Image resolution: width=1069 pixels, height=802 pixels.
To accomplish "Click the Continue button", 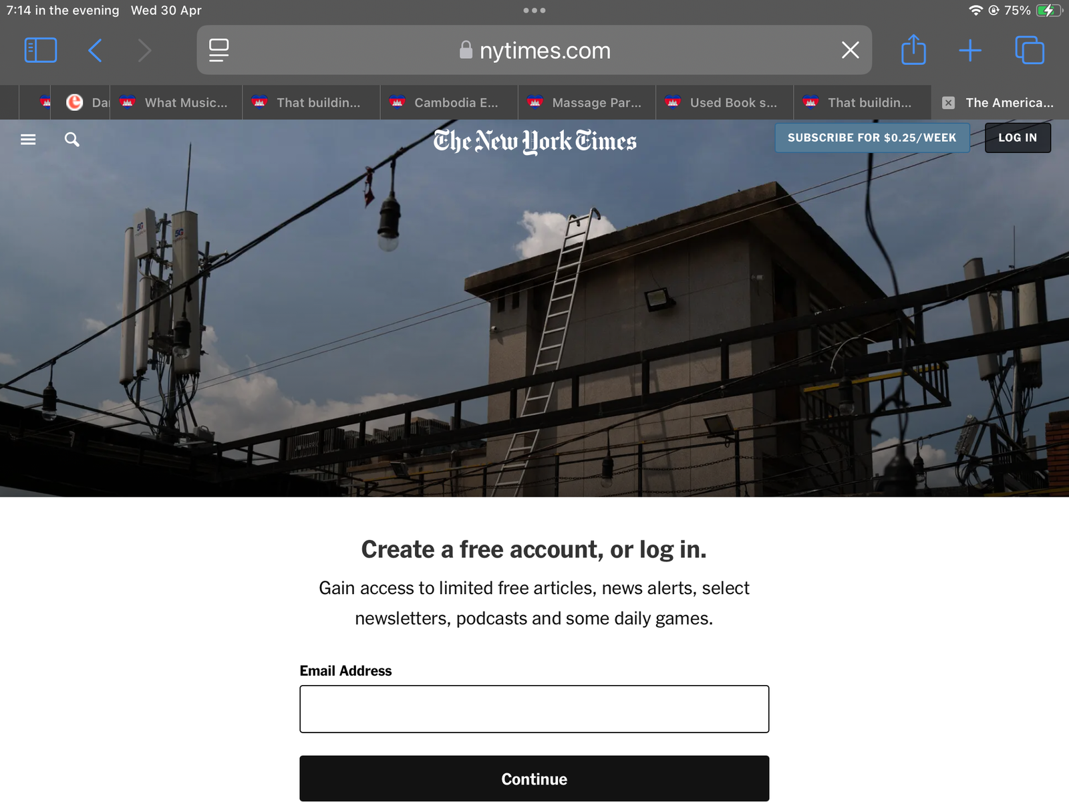I will pos(534,779).
